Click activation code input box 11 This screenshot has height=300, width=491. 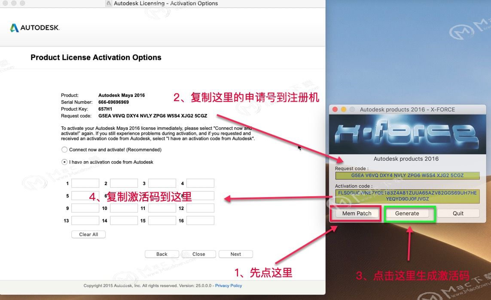coord(162,208)
